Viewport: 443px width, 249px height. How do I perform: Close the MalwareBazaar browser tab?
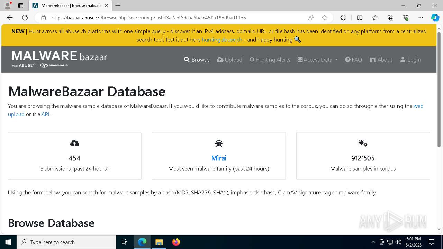(106, 6)
